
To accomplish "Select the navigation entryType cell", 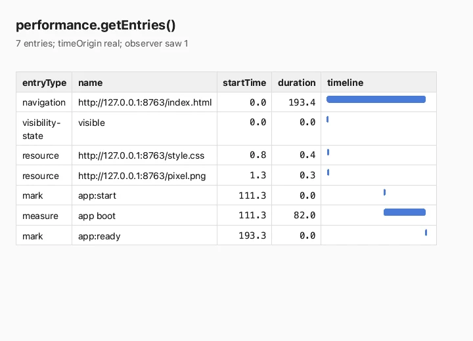I will tap(44, 102).
